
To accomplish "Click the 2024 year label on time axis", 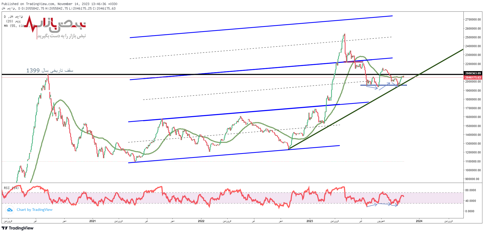I will (x=419, y=221).
